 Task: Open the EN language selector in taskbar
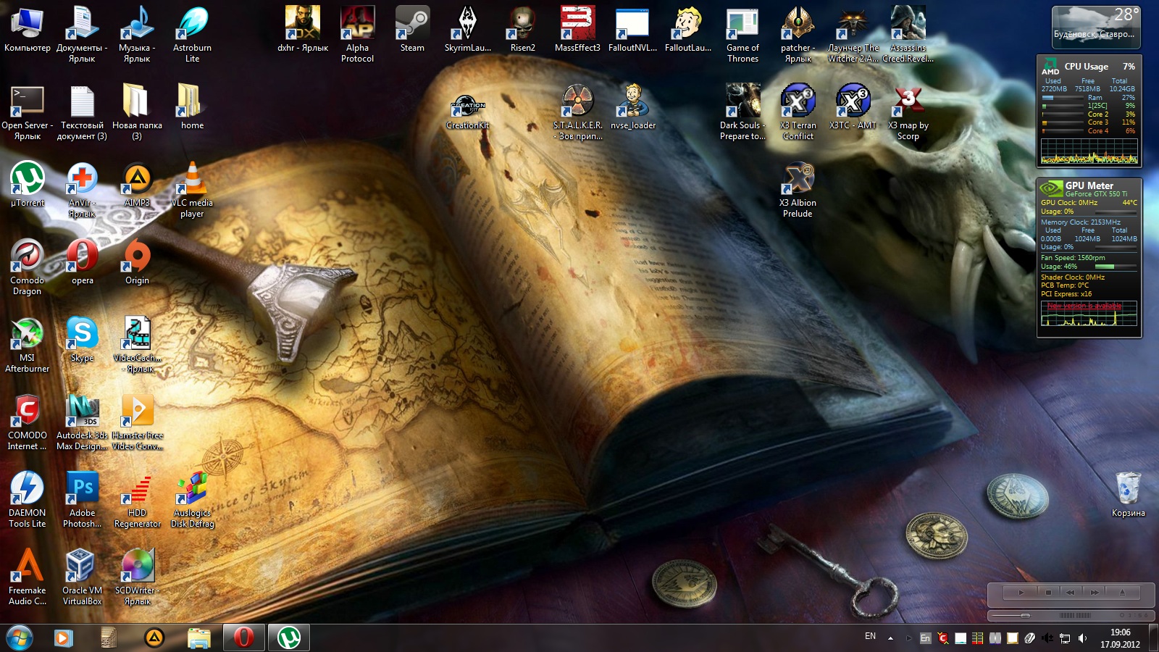(x=870, y=637)
